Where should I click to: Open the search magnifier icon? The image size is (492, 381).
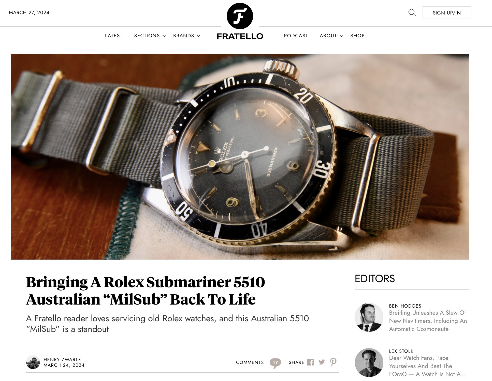pyautogui.click(x=412, y=12)
